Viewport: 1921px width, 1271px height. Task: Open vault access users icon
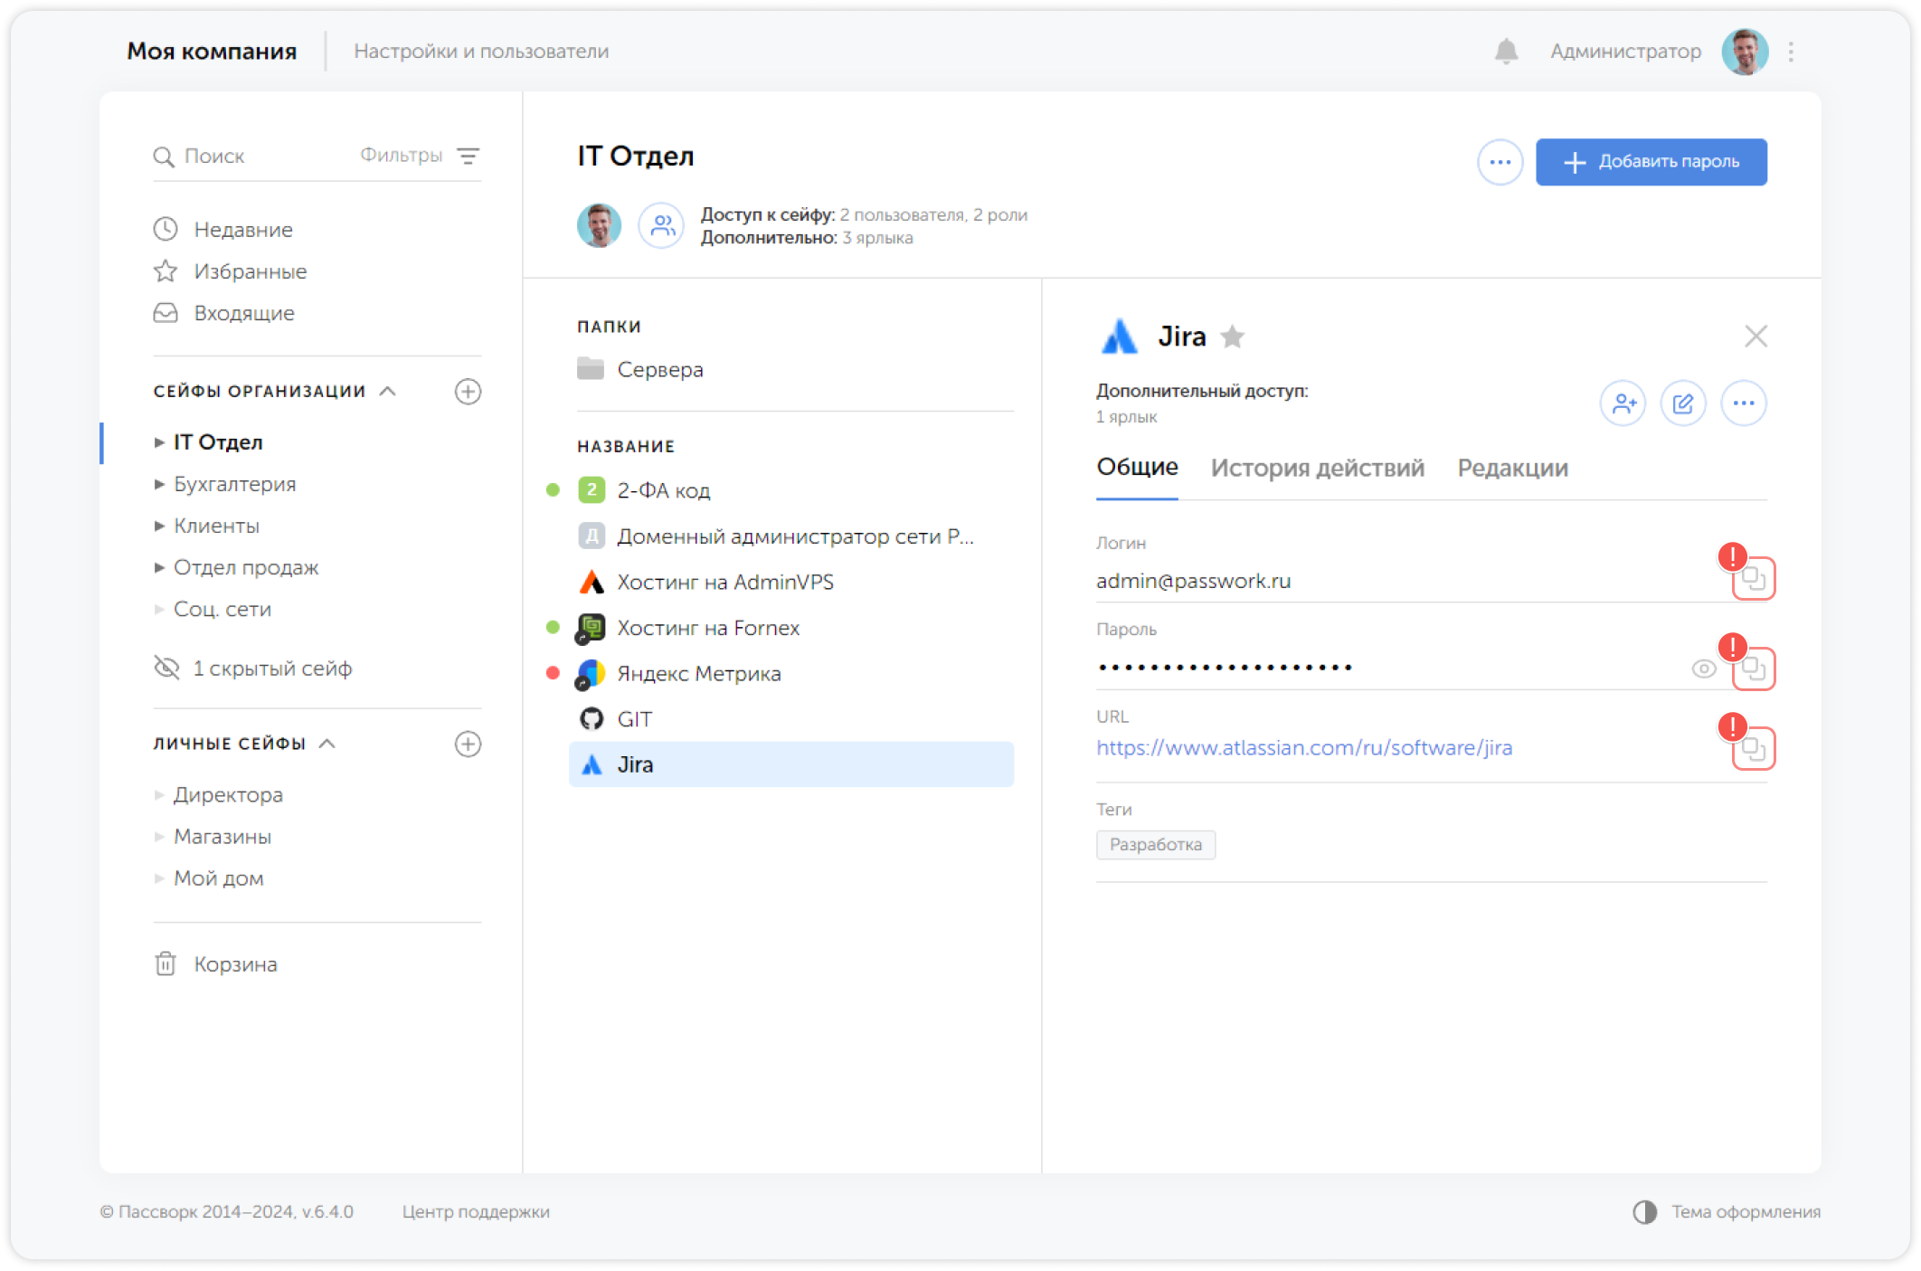tap(661, 225)
